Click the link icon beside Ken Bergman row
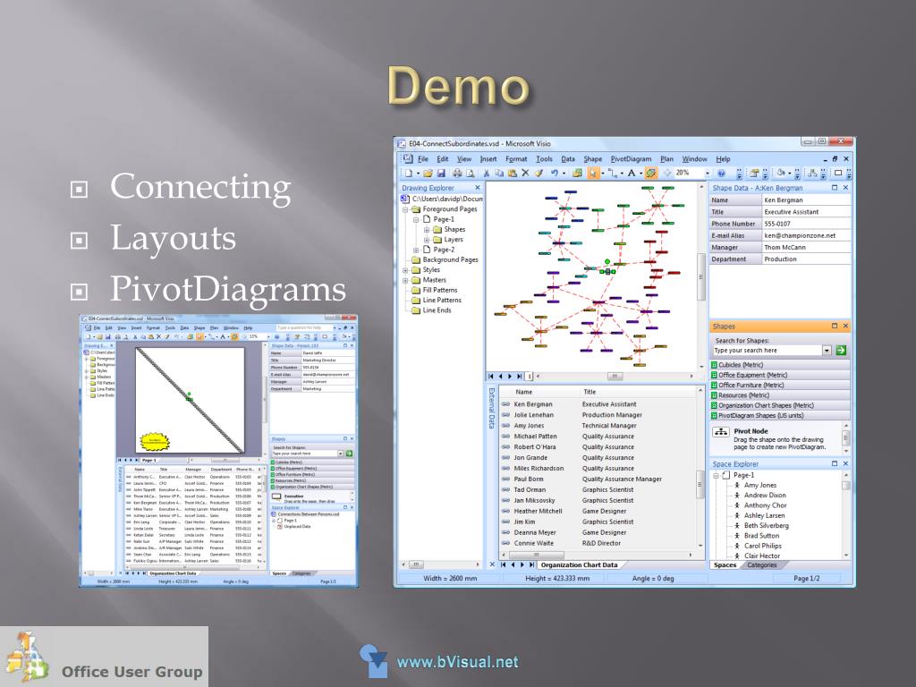The height and width of the screenshot is (687, 916). (506, 404)
